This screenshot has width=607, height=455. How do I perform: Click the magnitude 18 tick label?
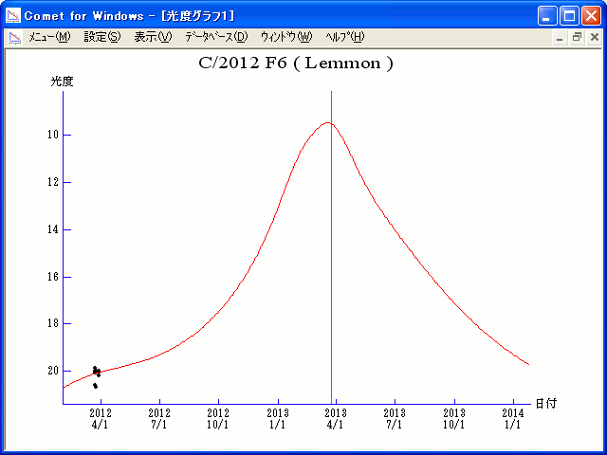53,323
